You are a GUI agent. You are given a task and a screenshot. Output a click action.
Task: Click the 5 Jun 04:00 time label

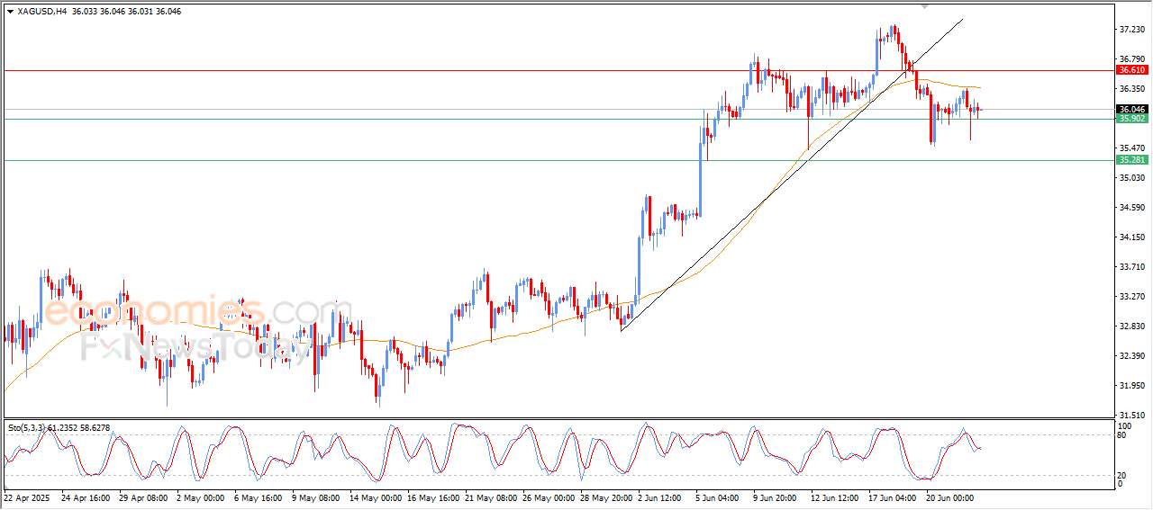[x=717, y=497]
